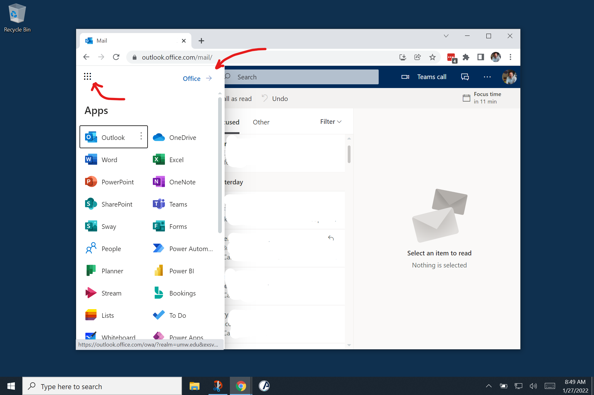Click Chrome in the taskbar
This screenshot has height=395, width=594.
[x=241, y=386]
